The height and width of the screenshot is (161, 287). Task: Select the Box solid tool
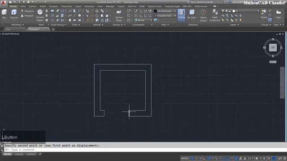[x=4, y=14]
